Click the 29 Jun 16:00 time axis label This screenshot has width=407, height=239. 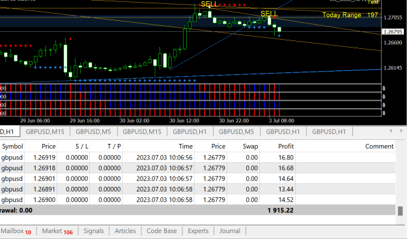tap(85, 120)
